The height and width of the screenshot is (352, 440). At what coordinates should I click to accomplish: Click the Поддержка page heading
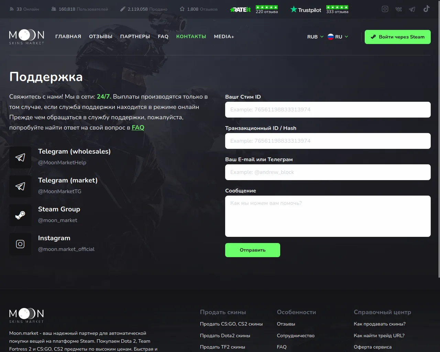pyautogui.click(x=46, y=77)
